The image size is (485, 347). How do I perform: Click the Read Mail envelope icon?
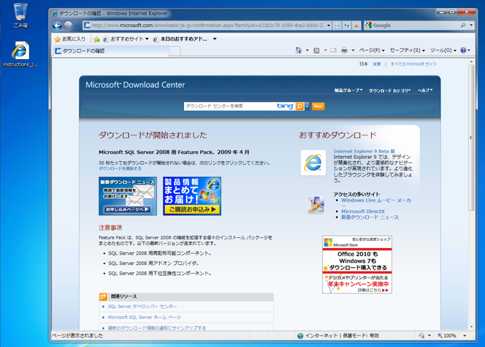(334, 51)
